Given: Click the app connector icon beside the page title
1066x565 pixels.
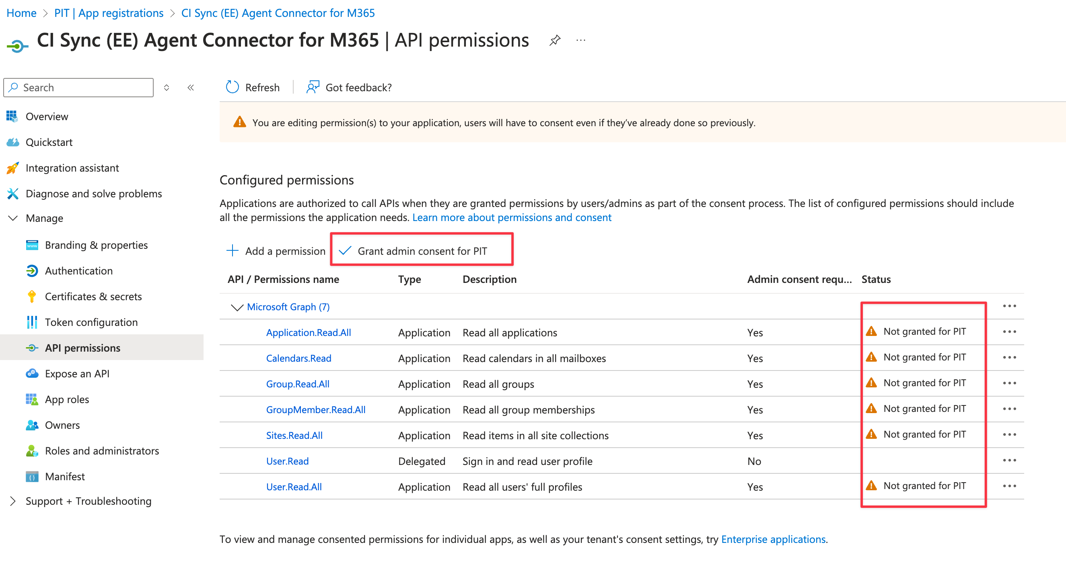Looking at the screenshot, I should pos(17,45).
